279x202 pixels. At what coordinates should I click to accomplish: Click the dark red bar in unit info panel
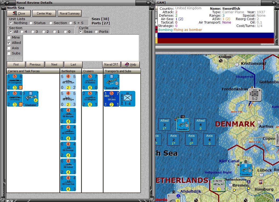pos(216,40)
